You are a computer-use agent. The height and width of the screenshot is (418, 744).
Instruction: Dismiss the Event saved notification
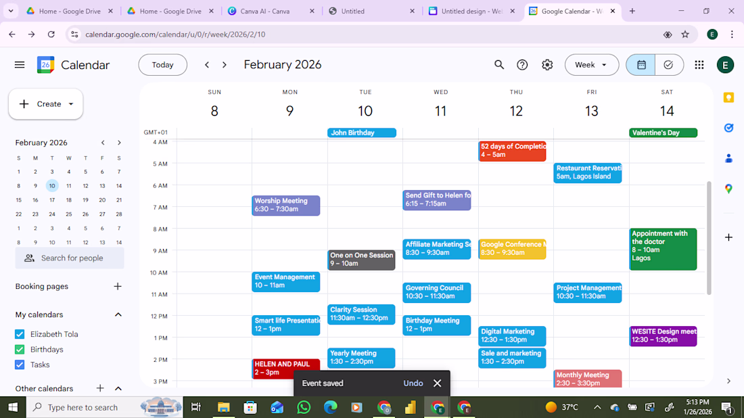point(437,383)
